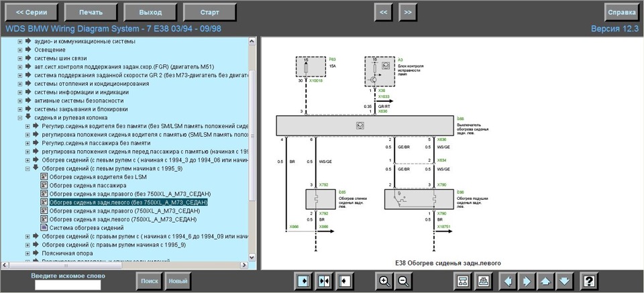Click arrow icon beside активные системы безопасности
Viewport: 644px width, 293px height.
[28, 100]
